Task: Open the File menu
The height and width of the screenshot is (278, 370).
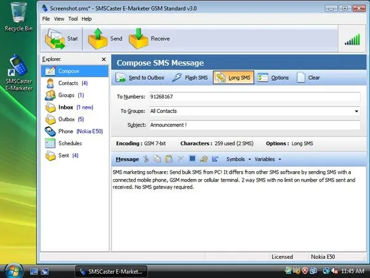Action: (46, 19)
